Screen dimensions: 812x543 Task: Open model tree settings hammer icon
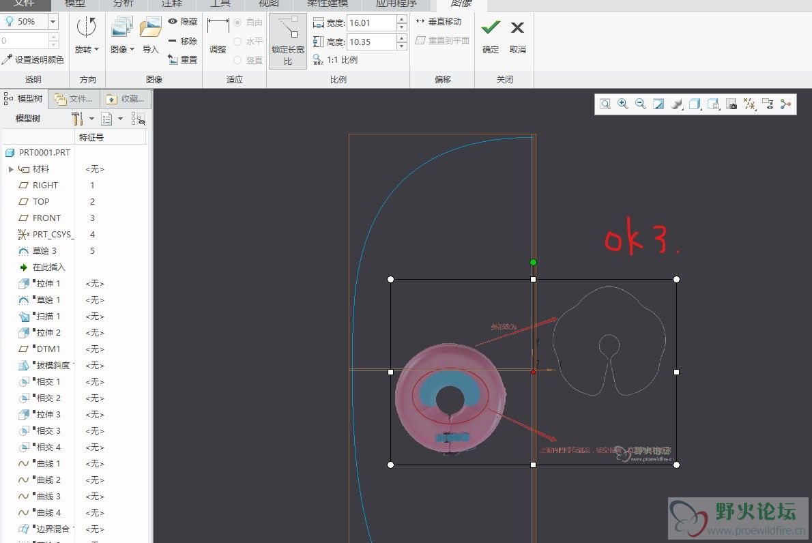click(77, 119)
